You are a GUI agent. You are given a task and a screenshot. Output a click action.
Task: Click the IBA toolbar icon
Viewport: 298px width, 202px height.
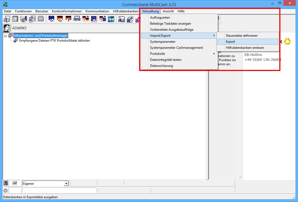click(x=111, y=19)
